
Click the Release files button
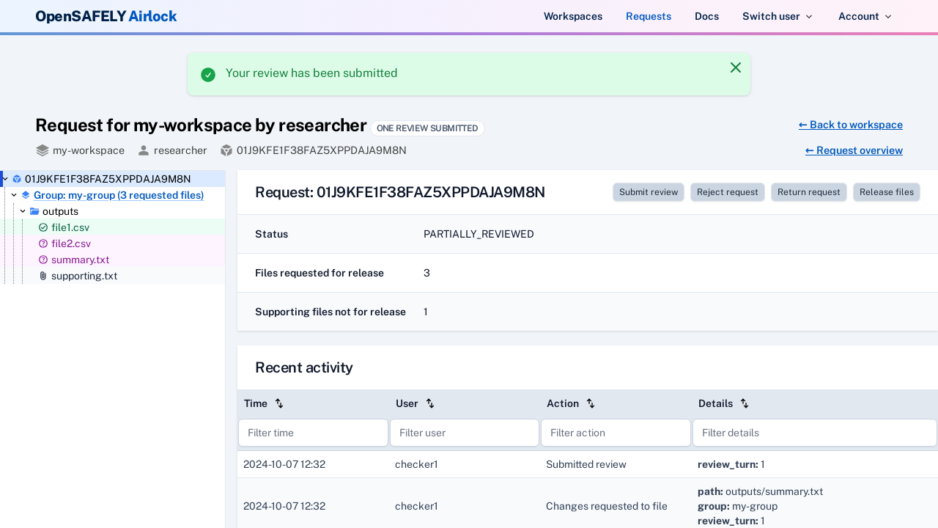point(886,192)
